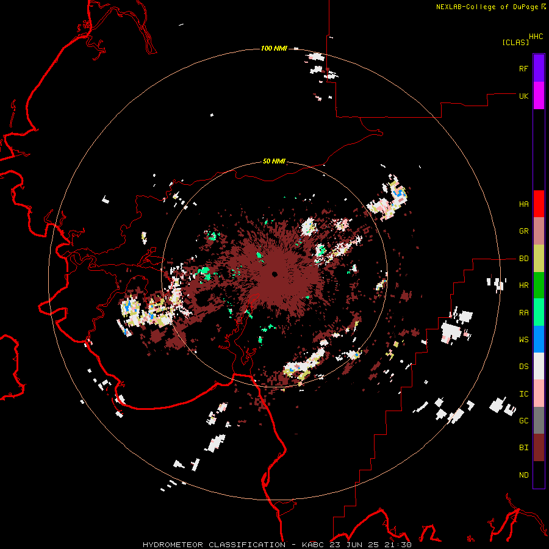
Task: Click the '50 NMI' range ring label
Action: [274, 161]
